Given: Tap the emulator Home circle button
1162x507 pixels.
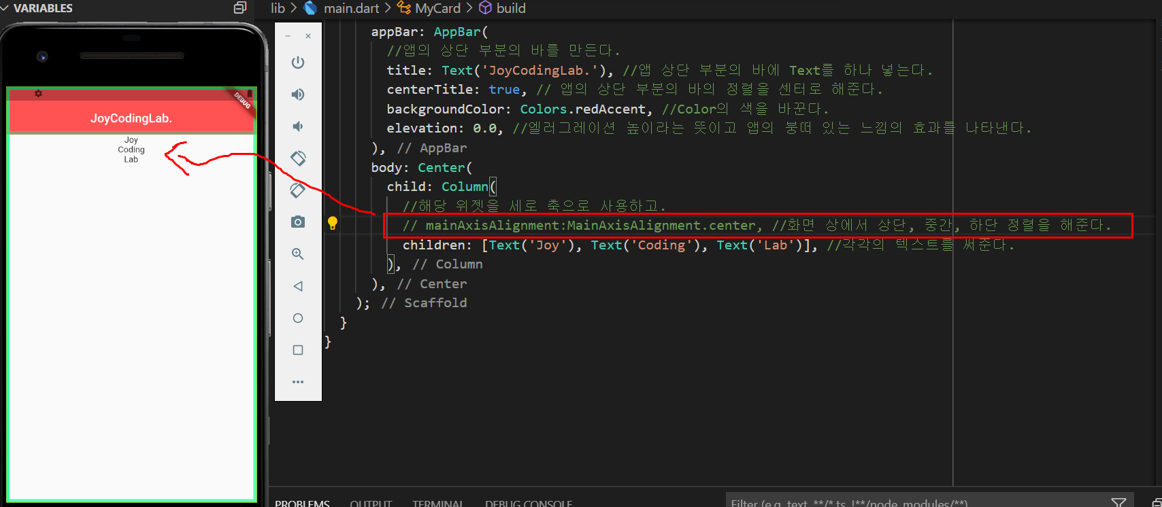Looking at the screenshot, I should 298,318.
